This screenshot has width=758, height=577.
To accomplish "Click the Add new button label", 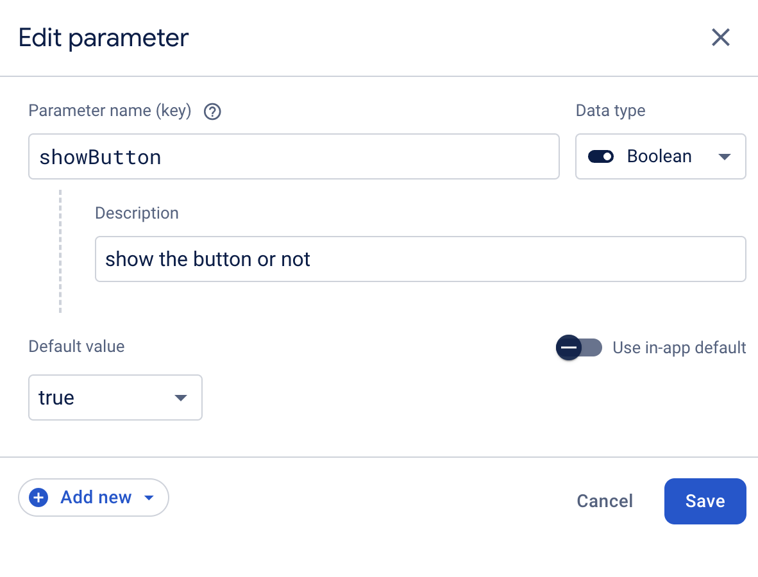I will coord(96,498).
